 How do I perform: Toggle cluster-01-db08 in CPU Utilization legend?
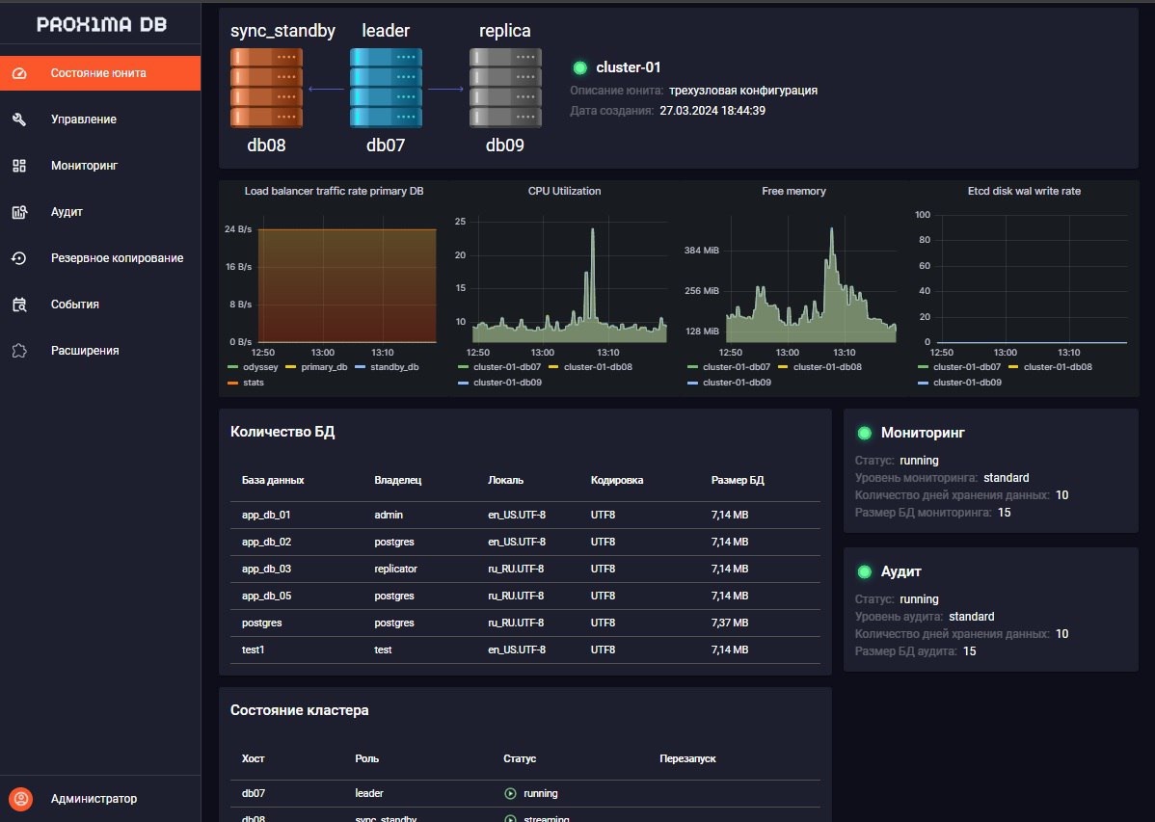coord(598,367)
